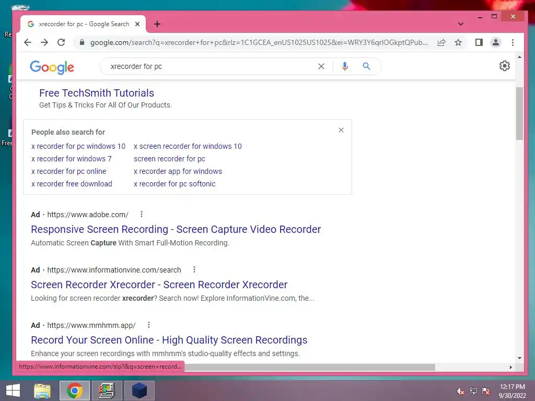The image size is (535, 401).
Task: Click the horizontal scrollbar thumb
Action: (310, 367)
